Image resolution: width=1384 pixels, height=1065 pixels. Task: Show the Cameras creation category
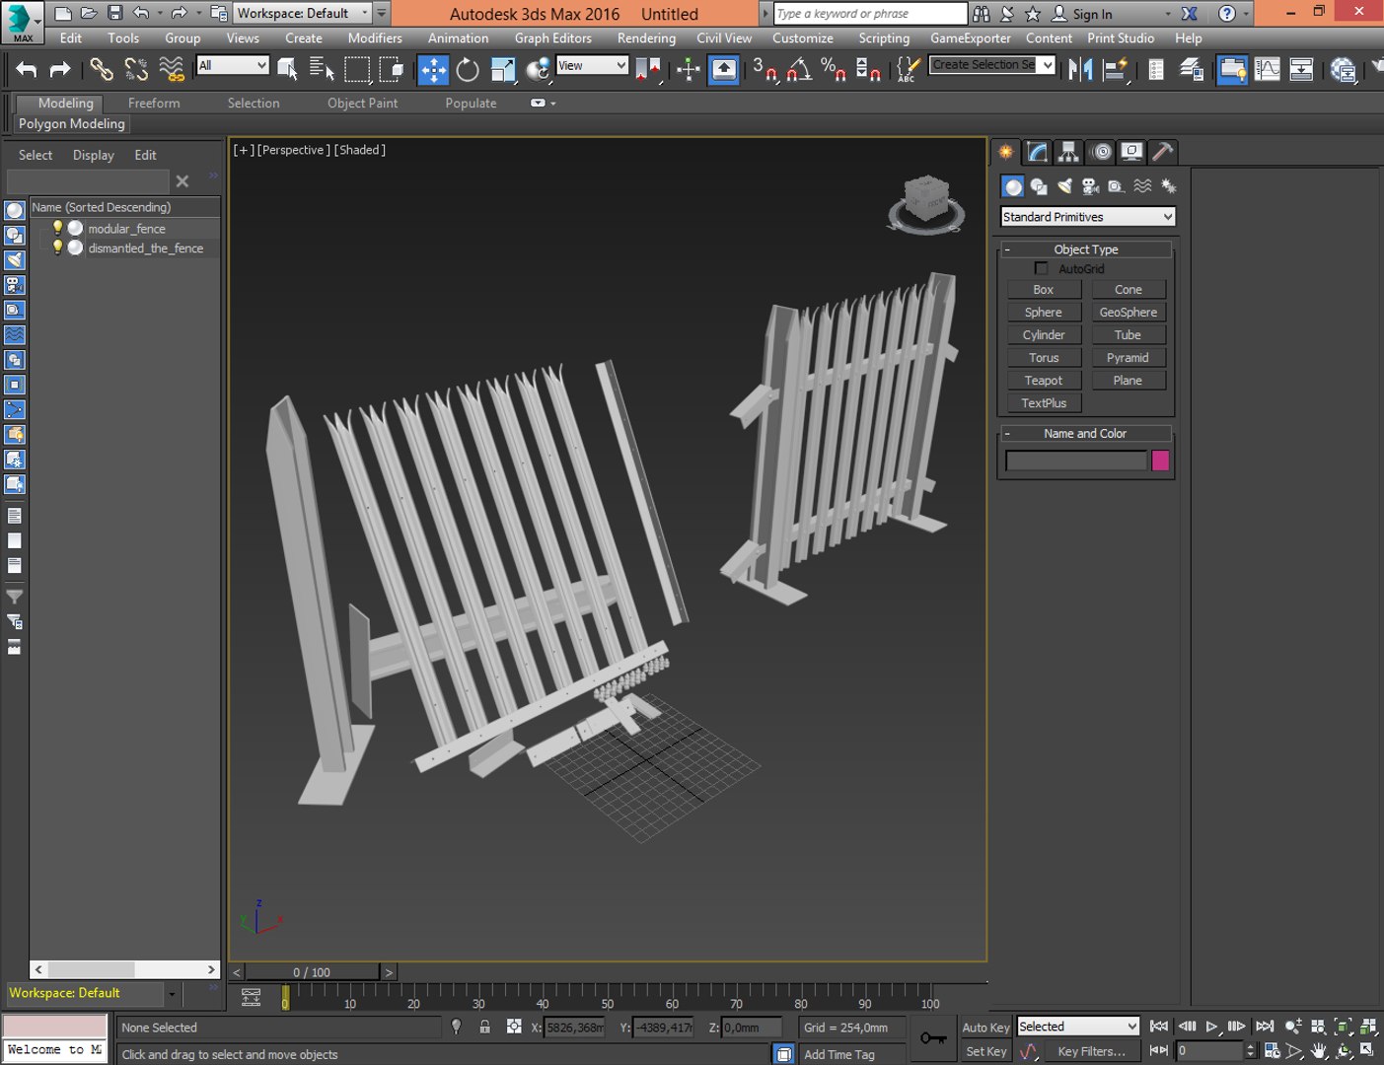click(x=1090, y=186)
